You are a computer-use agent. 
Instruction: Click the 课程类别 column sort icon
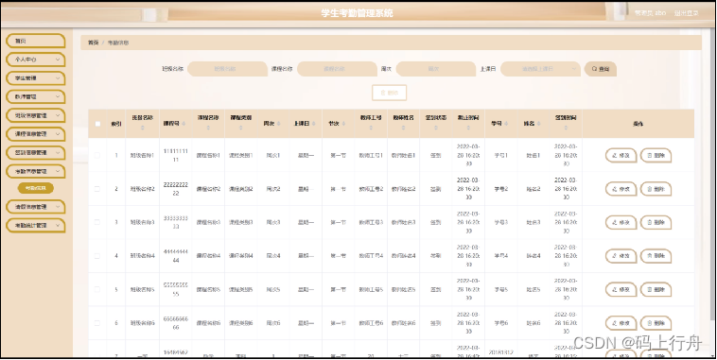[x=240, y=129]
